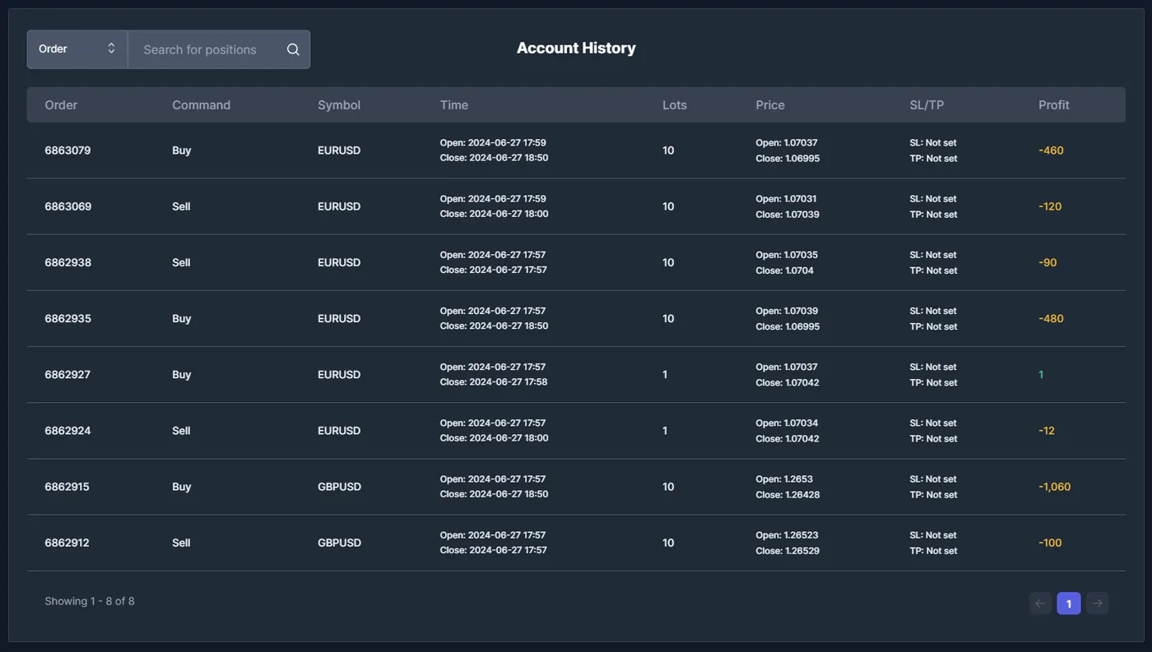Screen dimensions: 1152x652
Task: Click EURUSD symbol in order 6863079 row
Action: point(339,150)
